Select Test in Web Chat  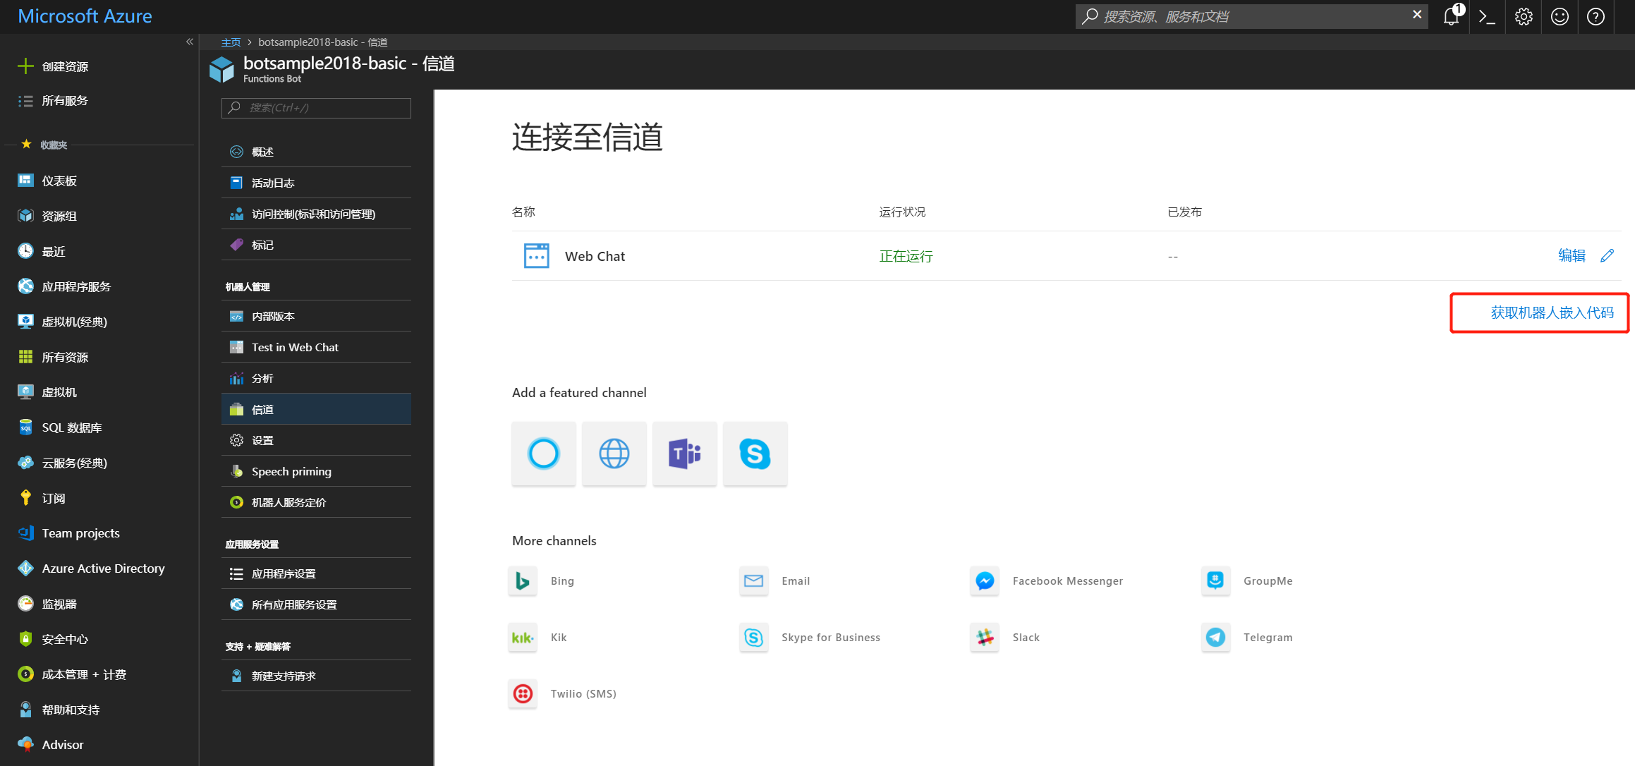(316, 347)
